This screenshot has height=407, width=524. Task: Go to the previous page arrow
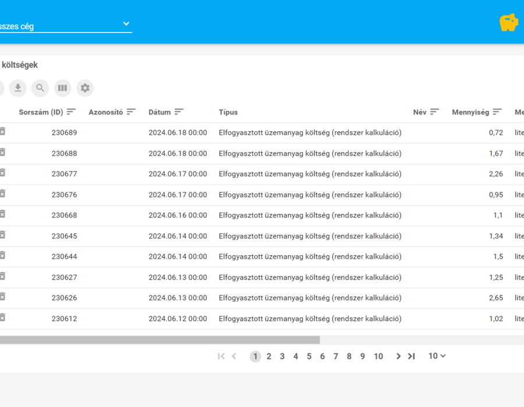tap(234, 356)
